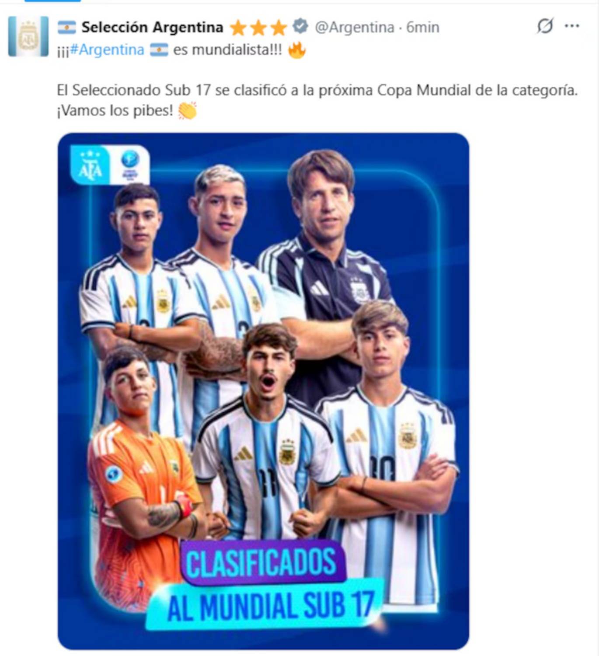Click the flag emoji after #Argentina
The width and height of the screenshot is (599, 656).
(159, 50)
